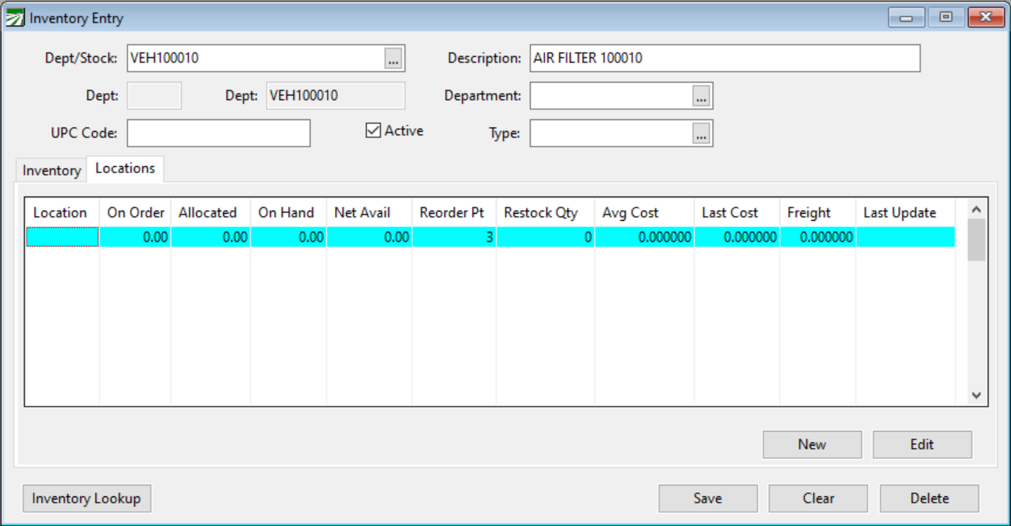Open the Department lookup ellipsis button

coord(701,96)
